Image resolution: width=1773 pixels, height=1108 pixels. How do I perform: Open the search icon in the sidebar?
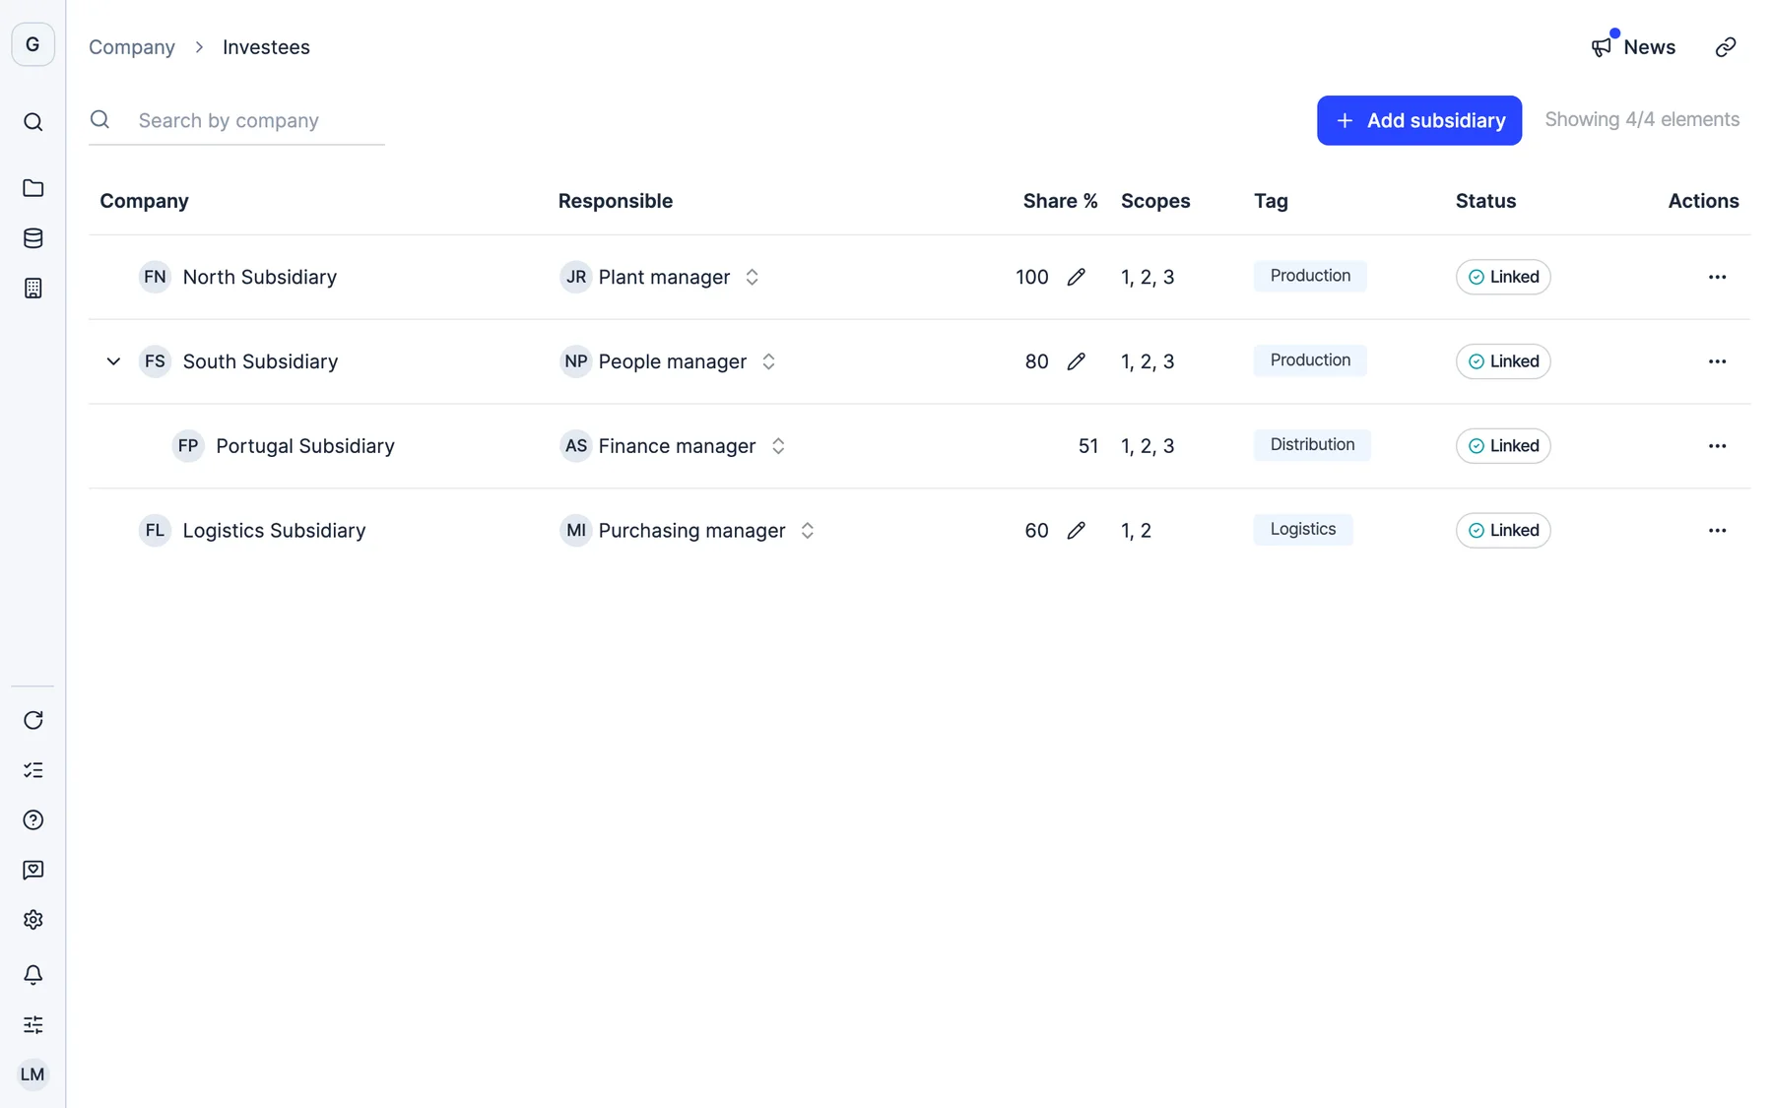pyautogui.click(x=33, y=122)
